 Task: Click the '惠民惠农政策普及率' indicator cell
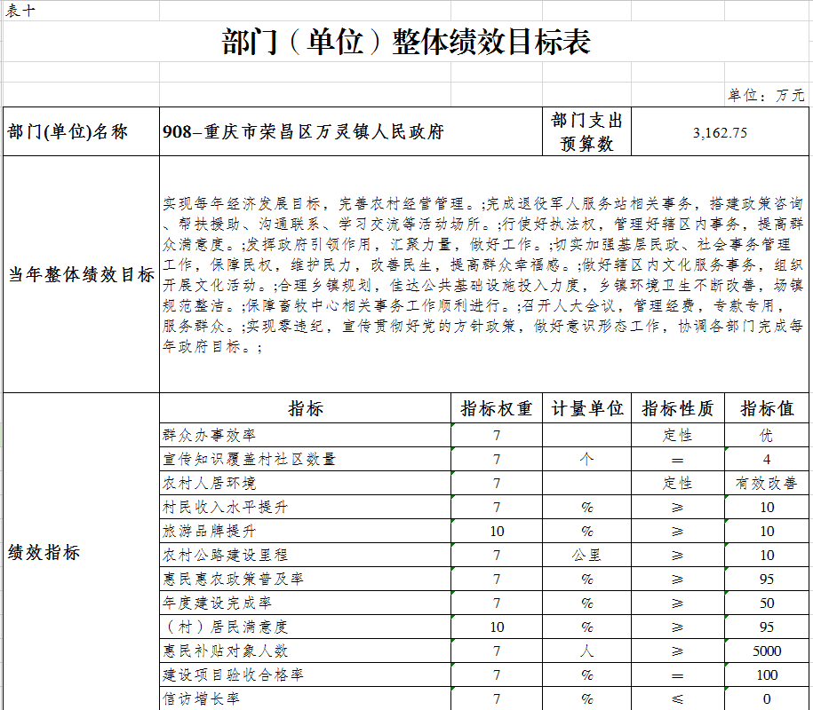306,579
